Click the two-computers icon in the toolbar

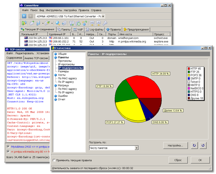[x=72, y=23]
